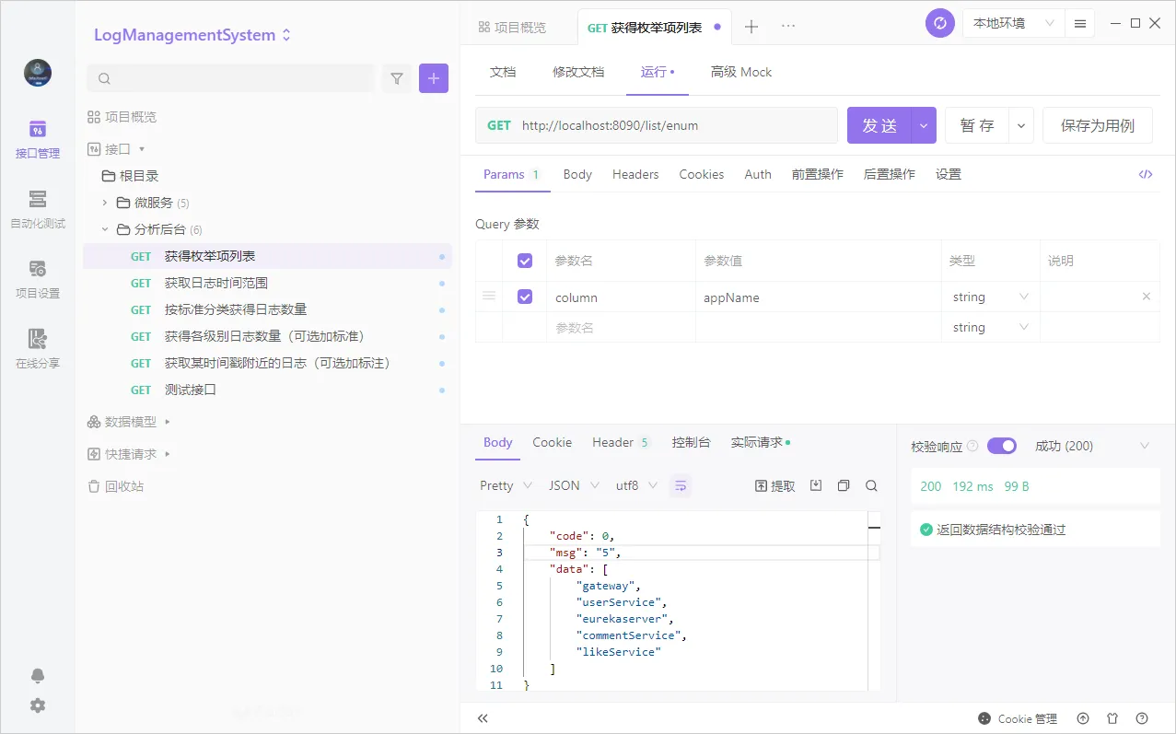Open the string type dropdown for column
Viewport: 1176px width, 734px height.
coord(990,297)
